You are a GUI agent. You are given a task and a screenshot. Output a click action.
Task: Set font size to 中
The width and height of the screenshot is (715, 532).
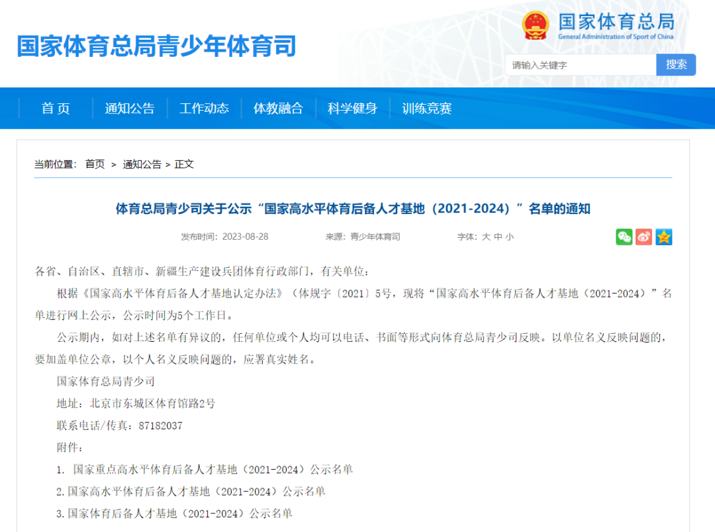click(498, 237)
